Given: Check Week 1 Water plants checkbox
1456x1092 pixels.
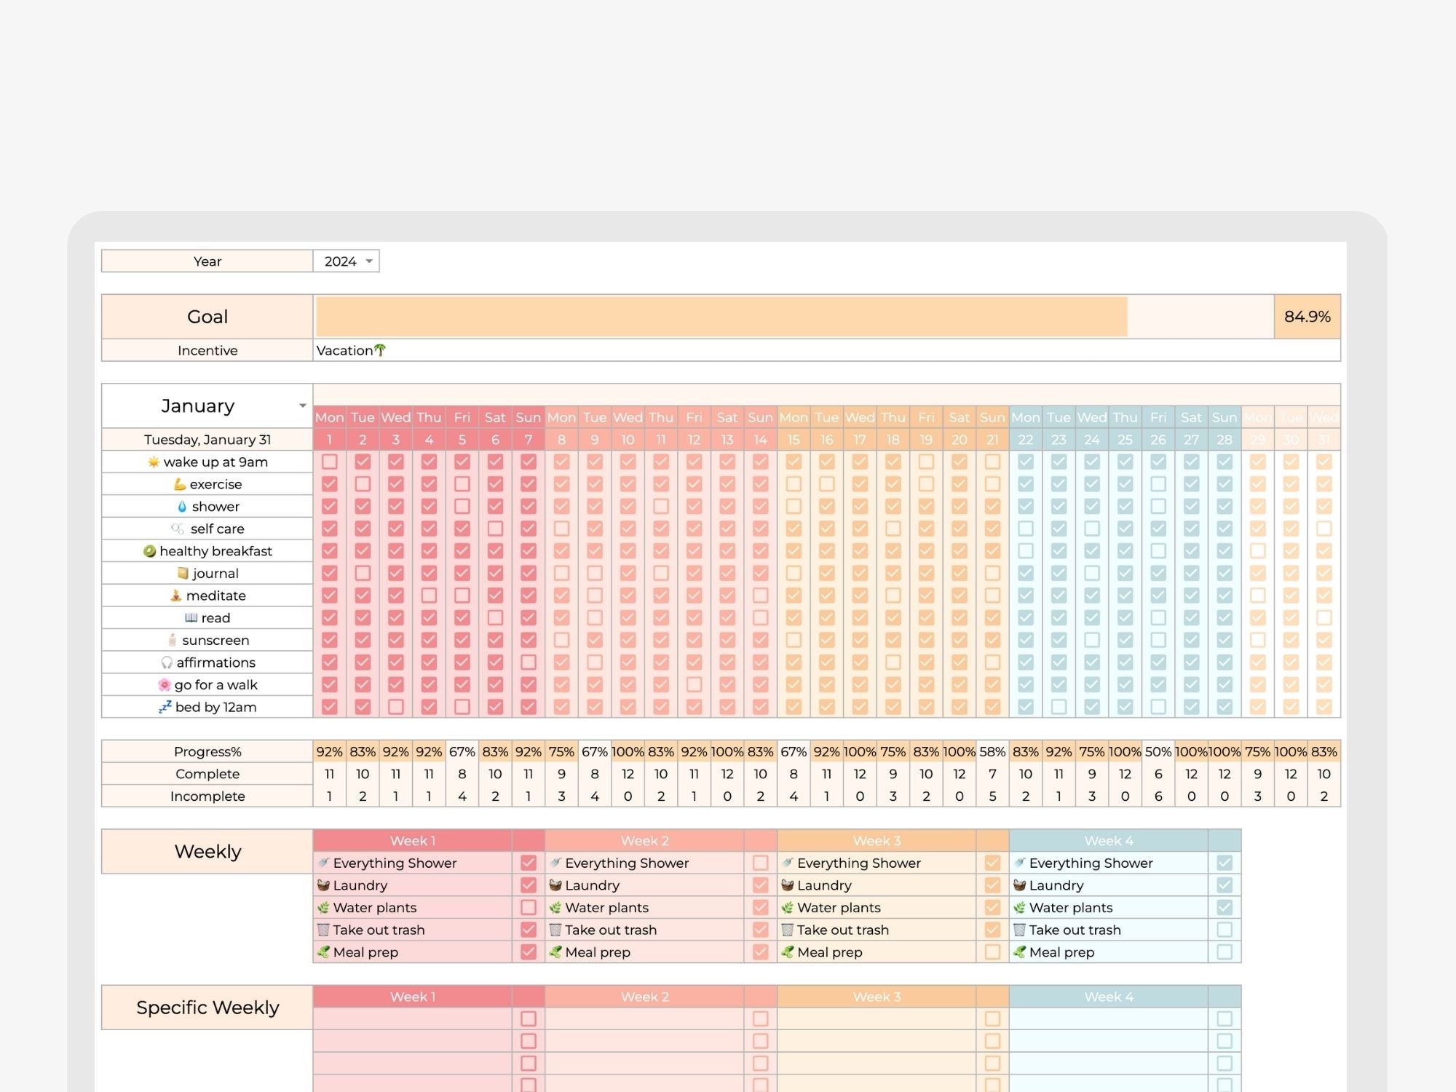Looking at the screenshot, I should click(529, 908).
